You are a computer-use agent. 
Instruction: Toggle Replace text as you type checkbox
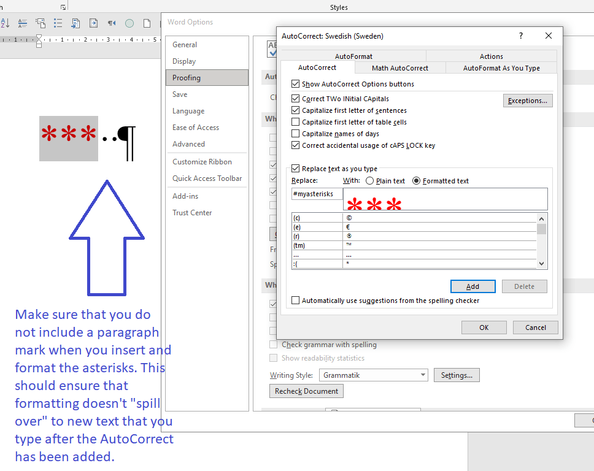click(x=296, y=169)
